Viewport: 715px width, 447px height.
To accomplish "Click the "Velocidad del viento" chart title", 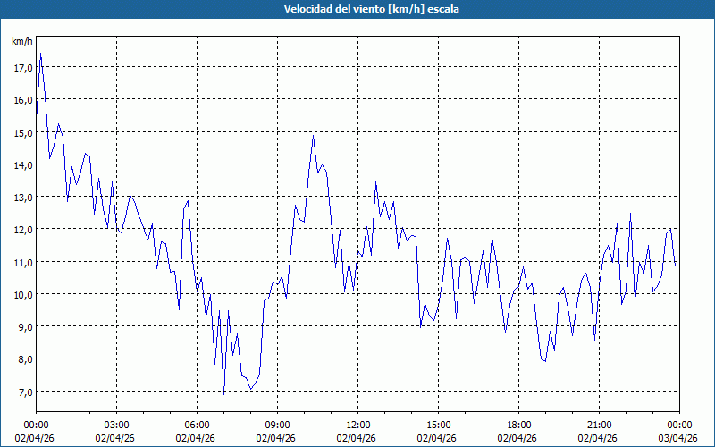I will tap(357, 9).
